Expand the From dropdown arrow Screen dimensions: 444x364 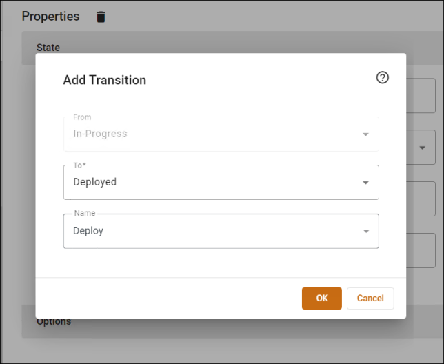[365, 134]
